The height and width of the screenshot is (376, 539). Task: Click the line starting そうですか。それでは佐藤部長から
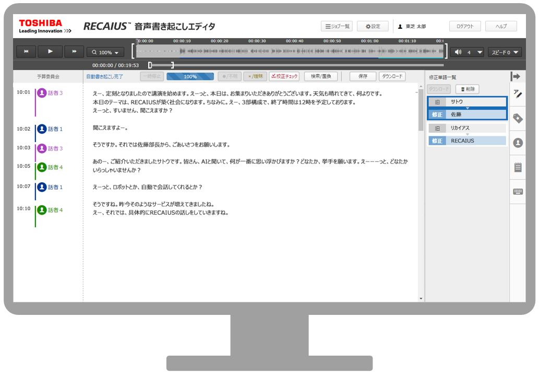pos(161,145)
